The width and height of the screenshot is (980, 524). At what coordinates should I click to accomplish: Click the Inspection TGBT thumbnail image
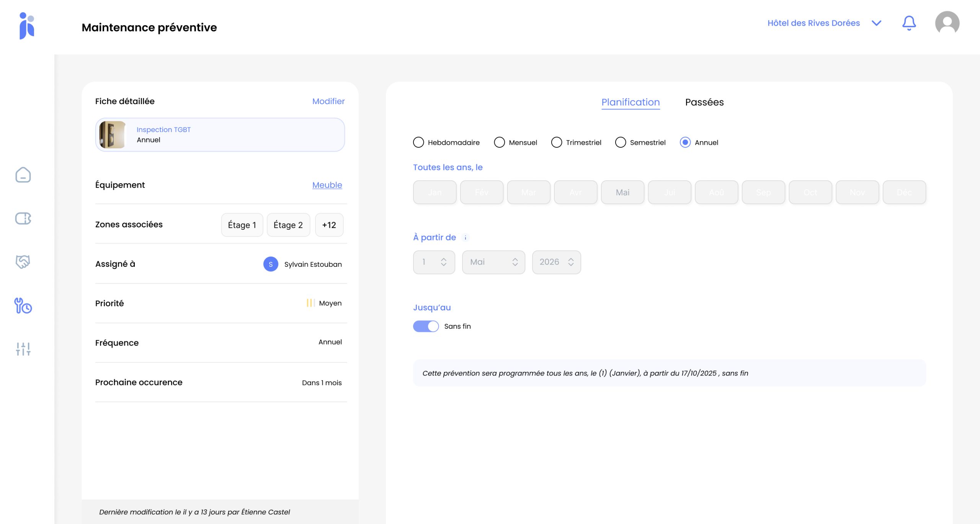pyautogui.click(x=112, y=135)
